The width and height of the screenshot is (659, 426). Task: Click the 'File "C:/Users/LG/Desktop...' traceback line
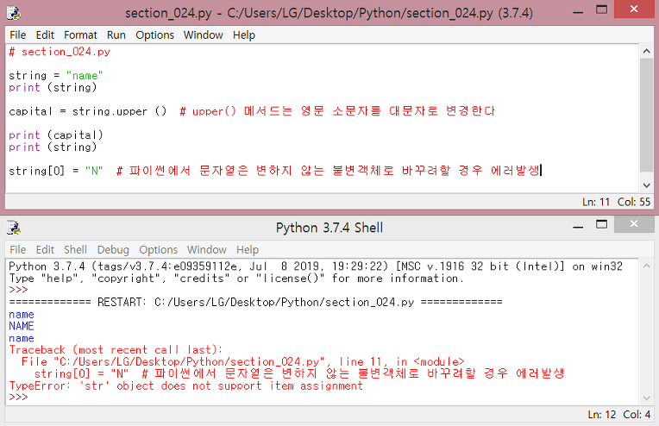[x=243, y=361]
